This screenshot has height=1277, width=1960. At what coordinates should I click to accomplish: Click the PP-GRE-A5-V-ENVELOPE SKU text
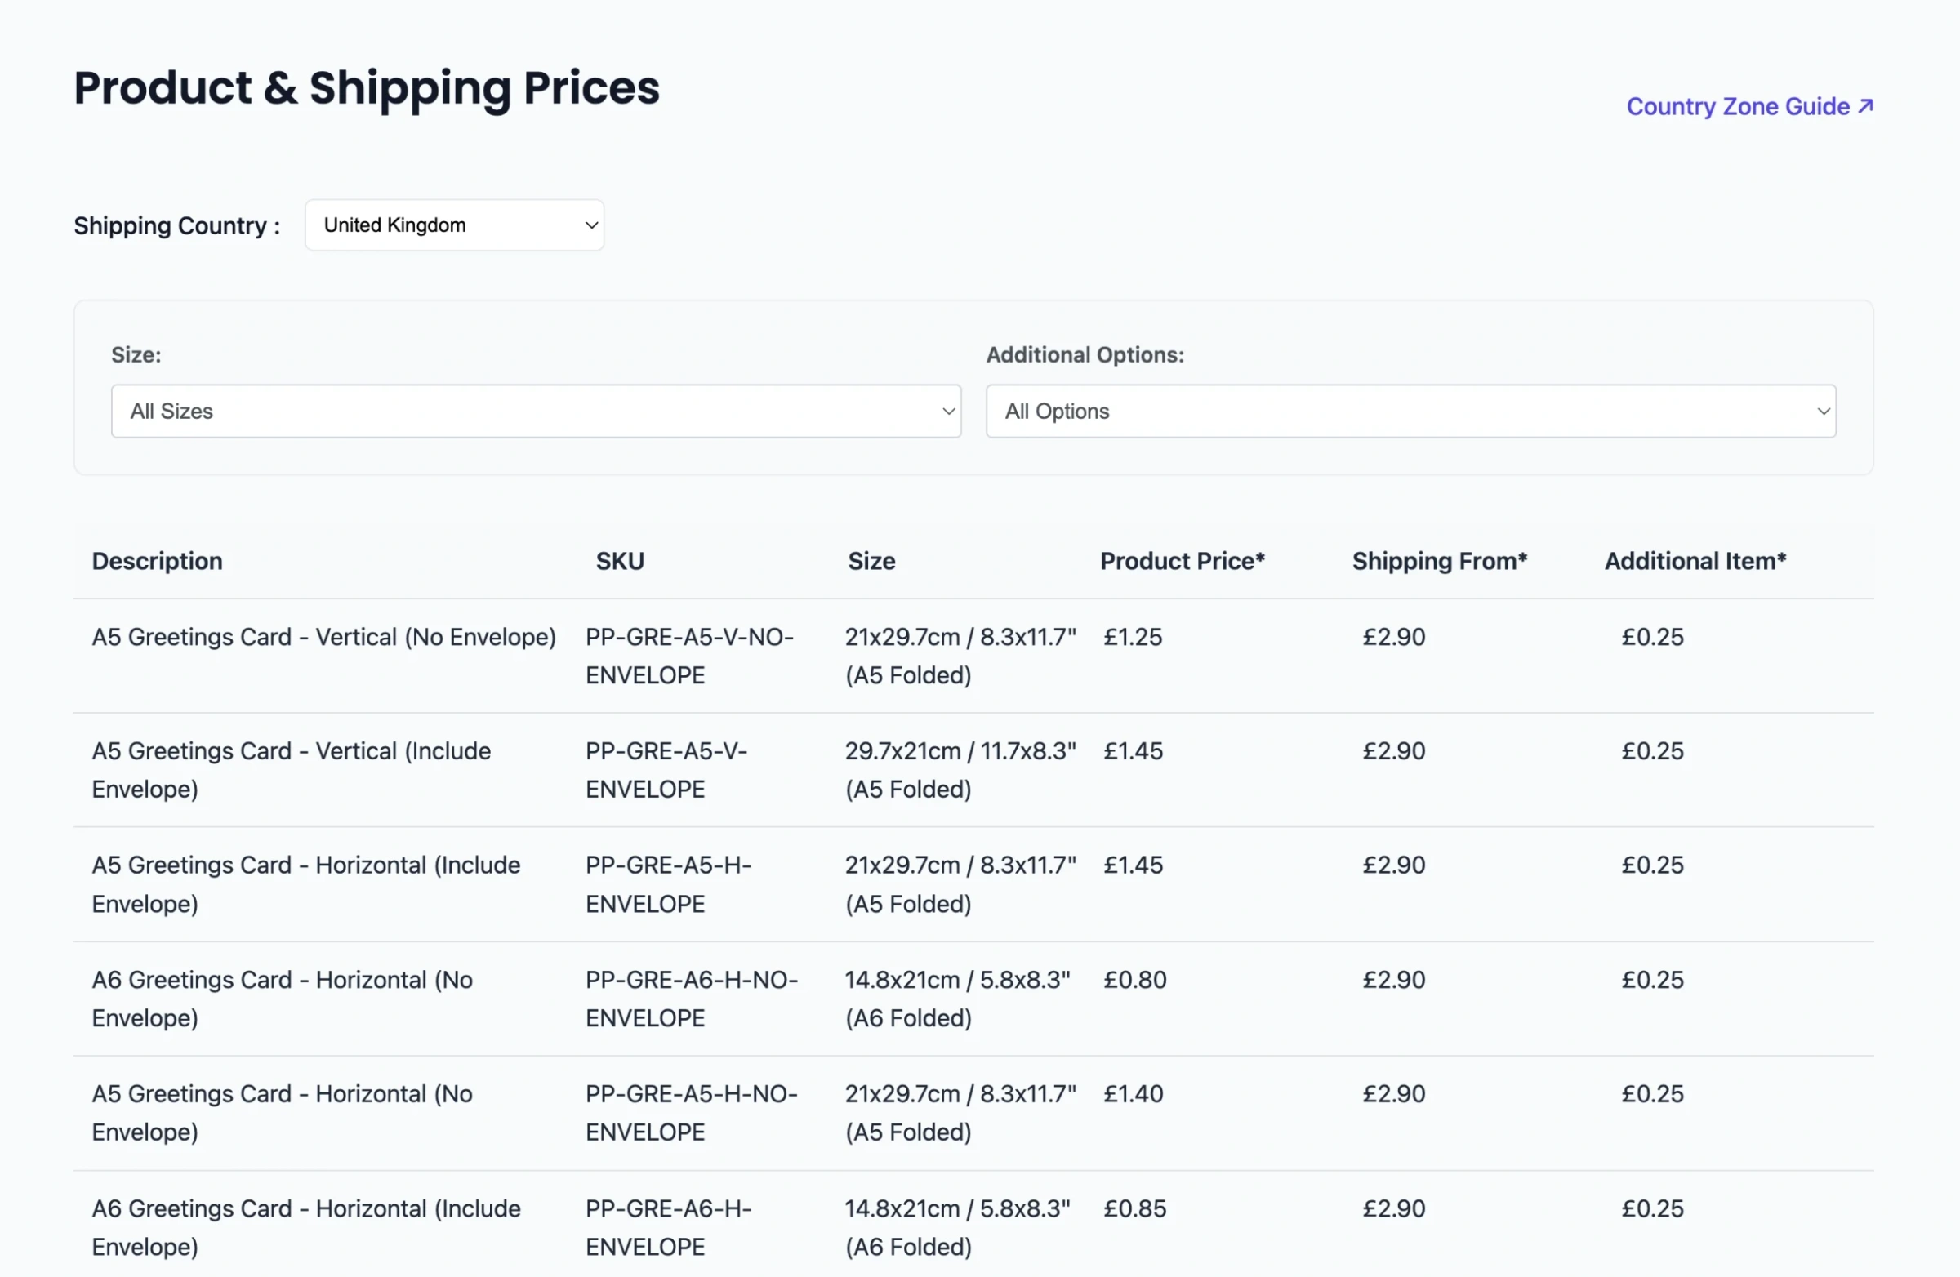[x=667, y=769]
